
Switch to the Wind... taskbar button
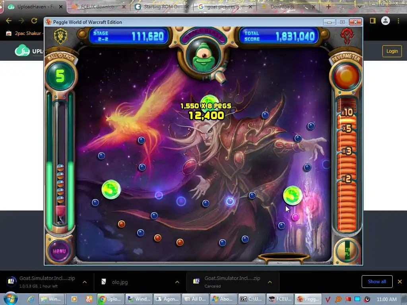[x=138, y=299]
